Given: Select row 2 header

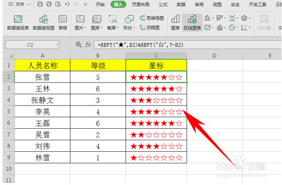Looking at the screenshot, I should (9, 77).
